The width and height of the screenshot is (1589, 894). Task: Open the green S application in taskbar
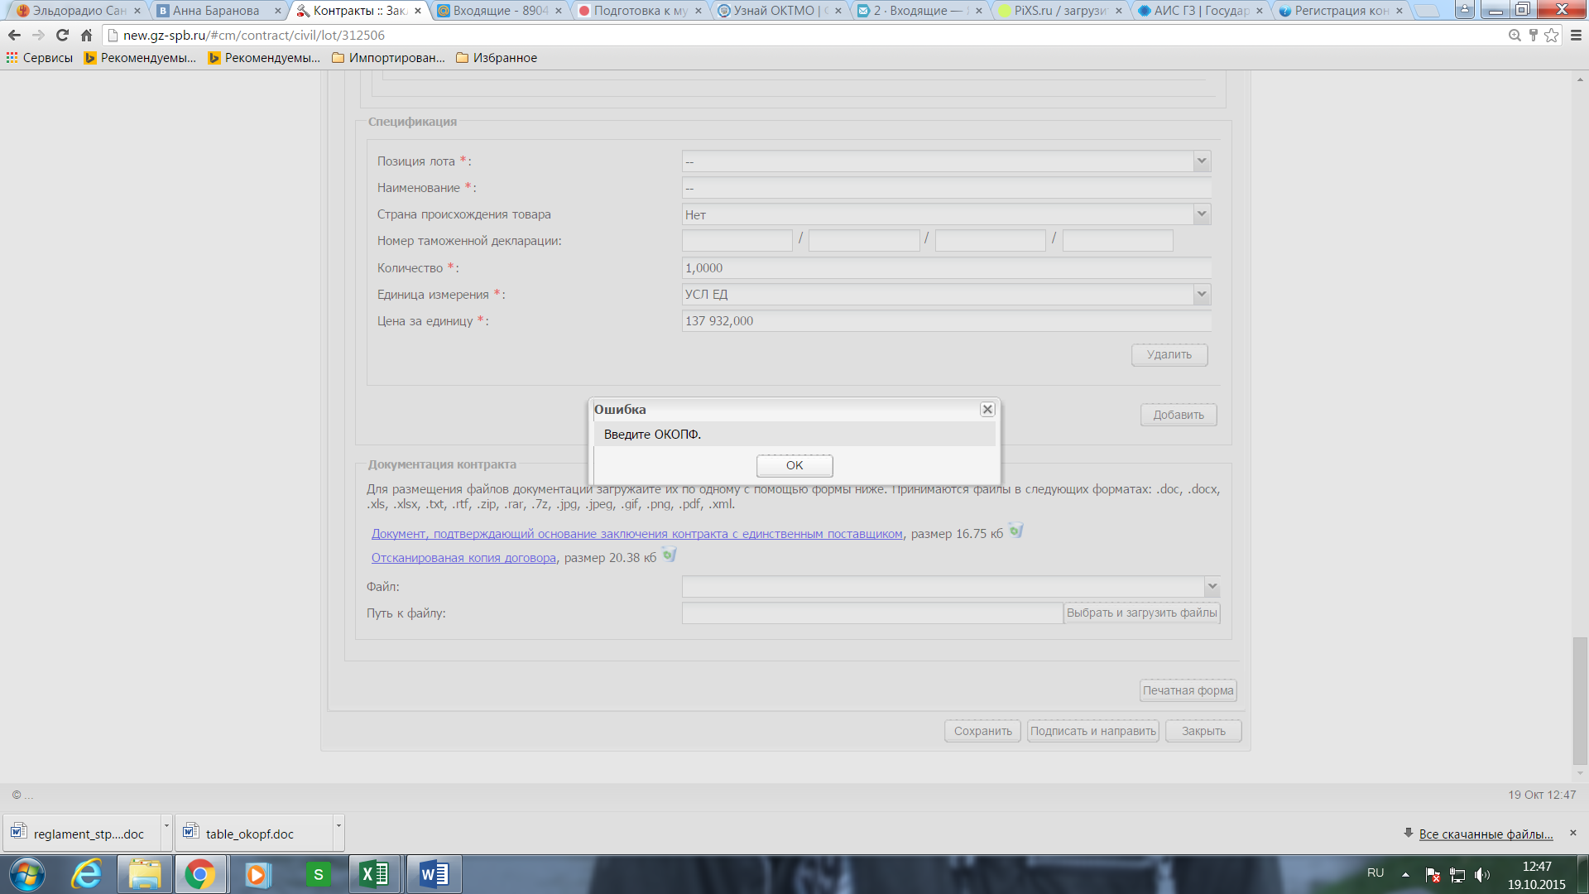tap(318, 874)
